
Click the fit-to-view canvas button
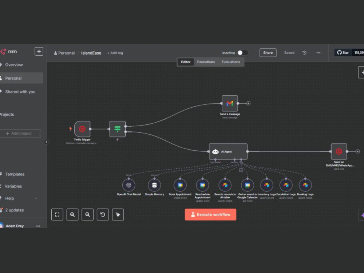pos(58,214)
